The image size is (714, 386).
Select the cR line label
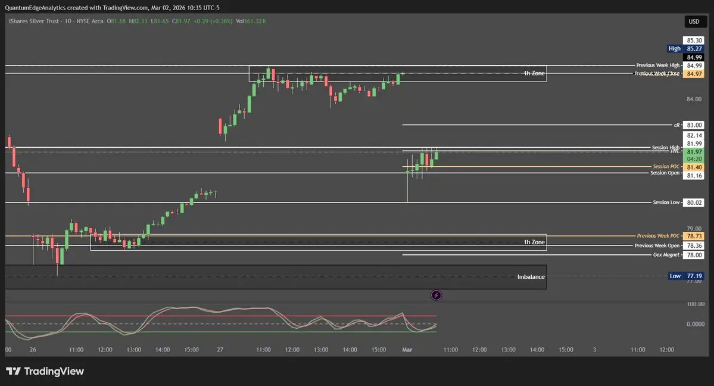point(676,125)
